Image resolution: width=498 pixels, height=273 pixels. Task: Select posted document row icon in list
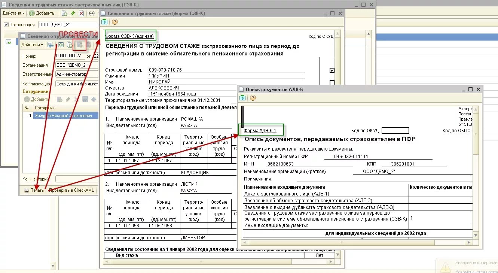tap(8, 42)
